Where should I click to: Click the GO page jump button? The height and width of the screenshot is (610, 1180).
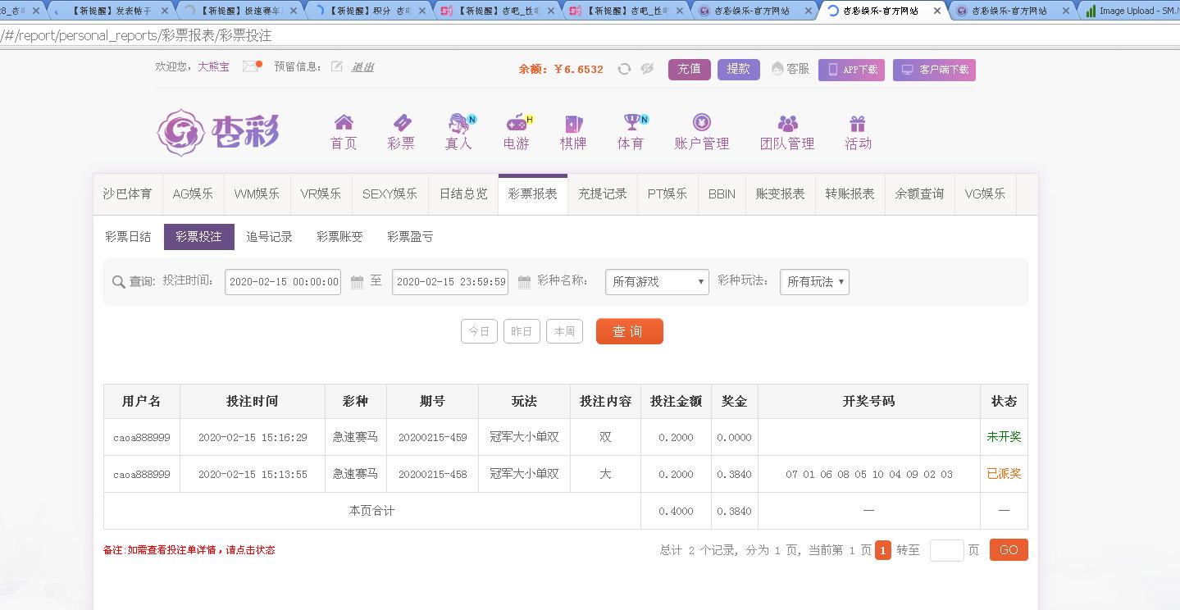click(1009, 550)
